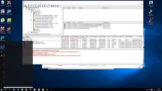Select the DroidCam desktop icon
162x91 pixels.
[9, 21]
